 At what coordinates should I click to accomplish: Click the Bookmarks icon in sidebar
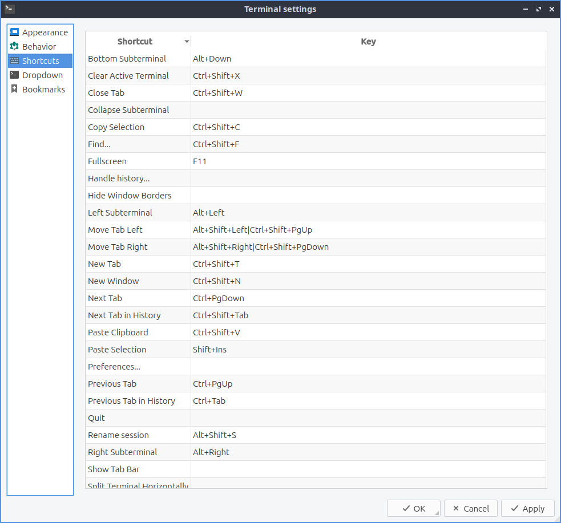[14, 90]
